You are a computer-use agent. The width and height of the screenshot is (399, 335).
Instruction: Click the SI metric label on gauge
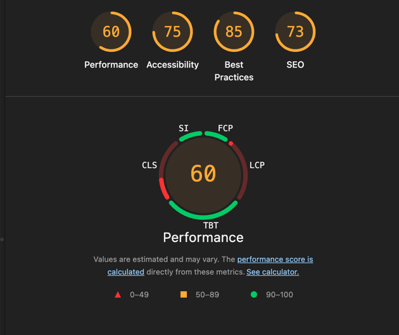(184, 128)
